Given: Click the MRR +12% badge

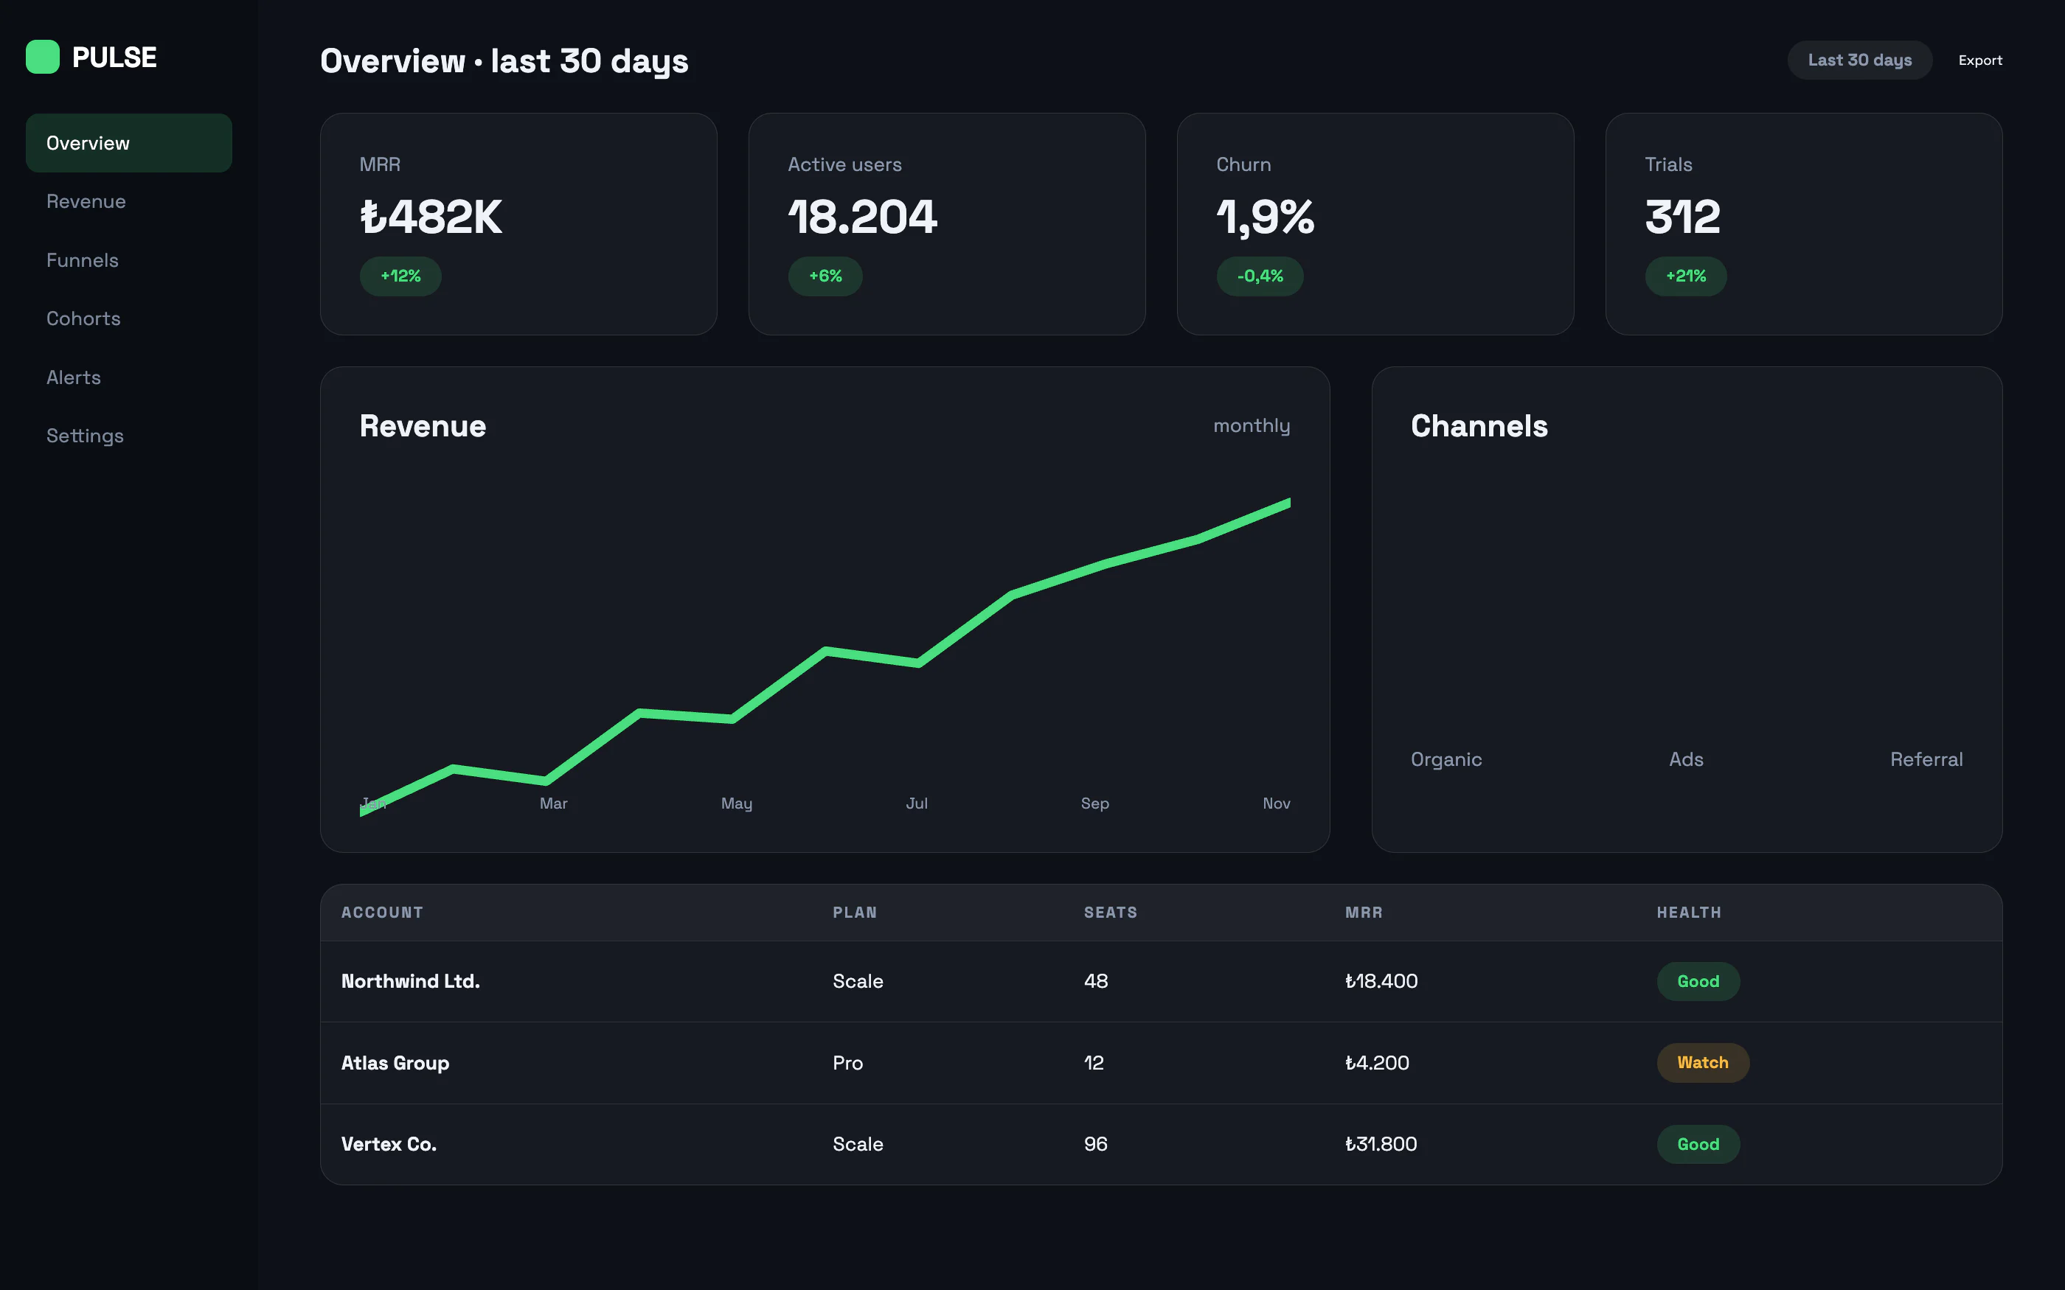Looking at the screenshot, I should pyautogui.click(x=400, y=276).
